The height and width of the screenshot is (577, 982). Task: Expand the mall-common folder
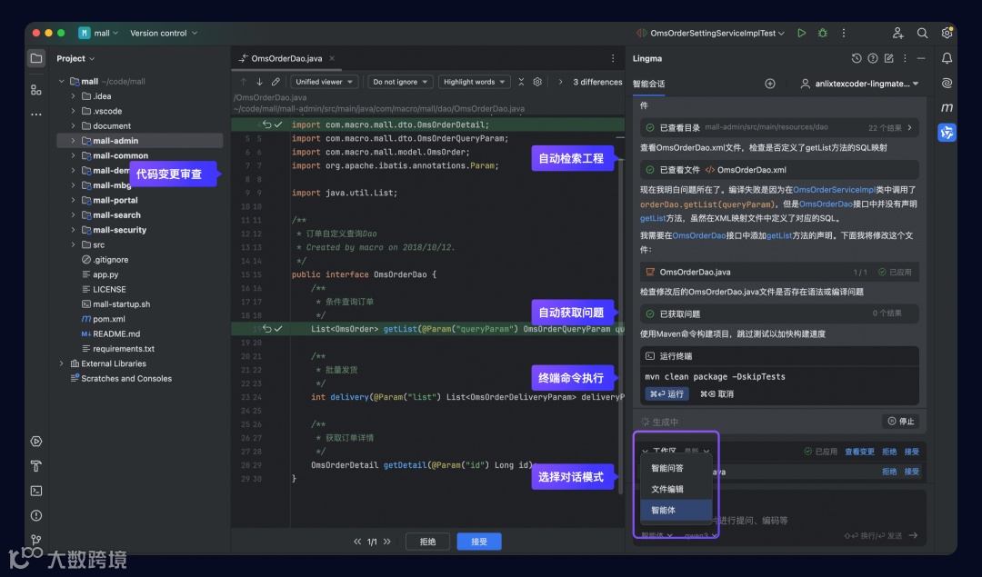74,155
